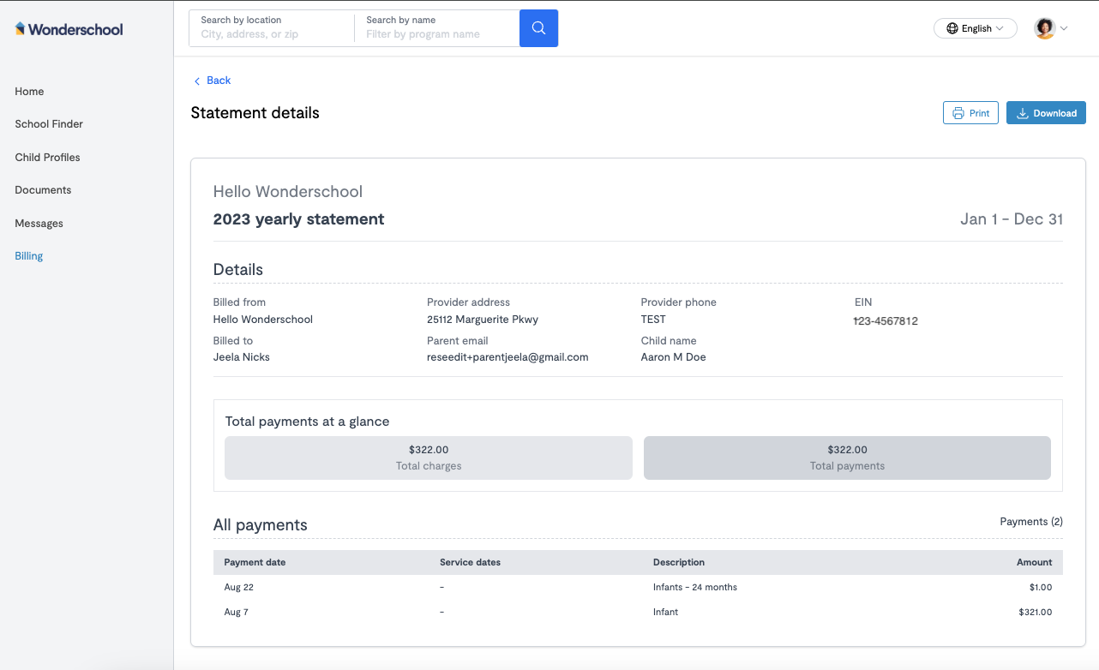The width and height of the screenshot is (1099, 670).
Task: Download the statement
Action: (1046, 113)
